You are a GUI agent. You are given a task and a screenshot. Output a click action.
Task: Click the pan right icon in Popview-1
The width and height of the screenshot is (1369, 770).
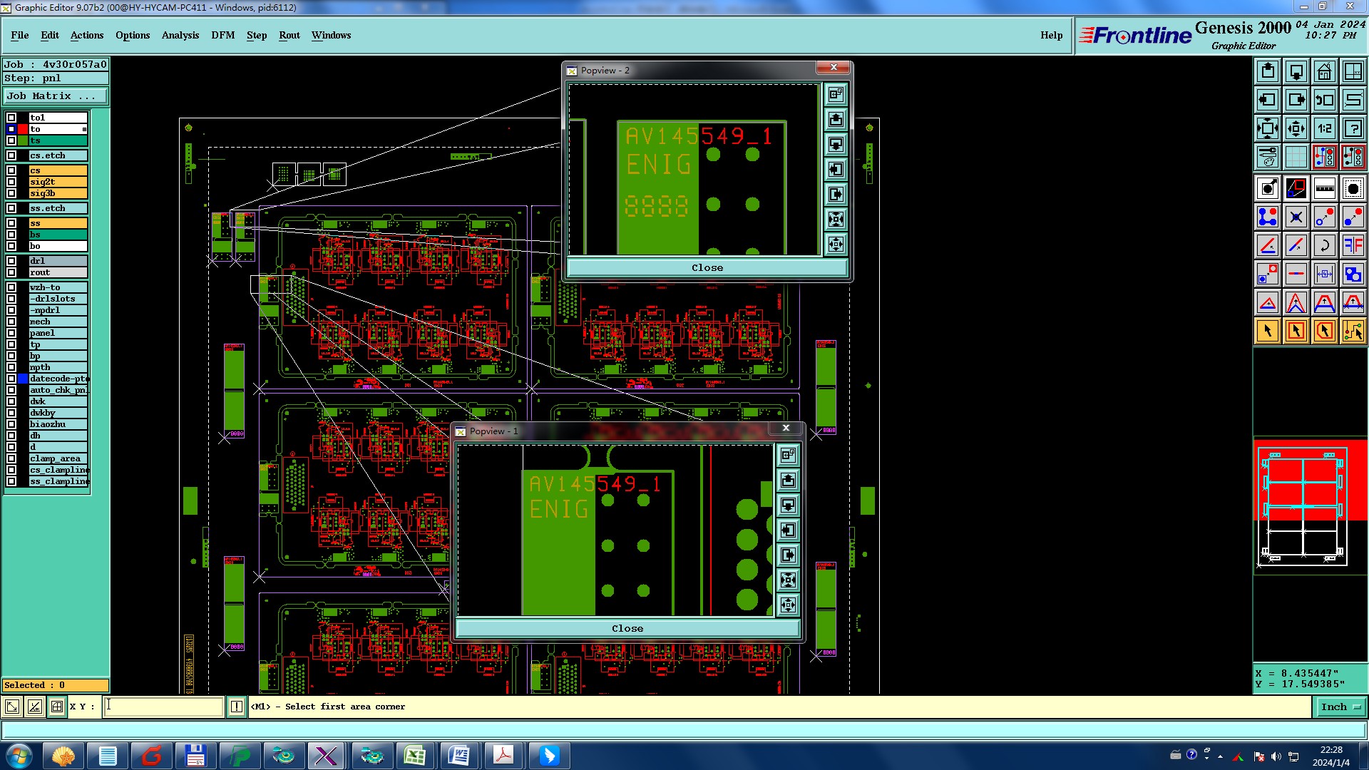click(x=788, y=555)
